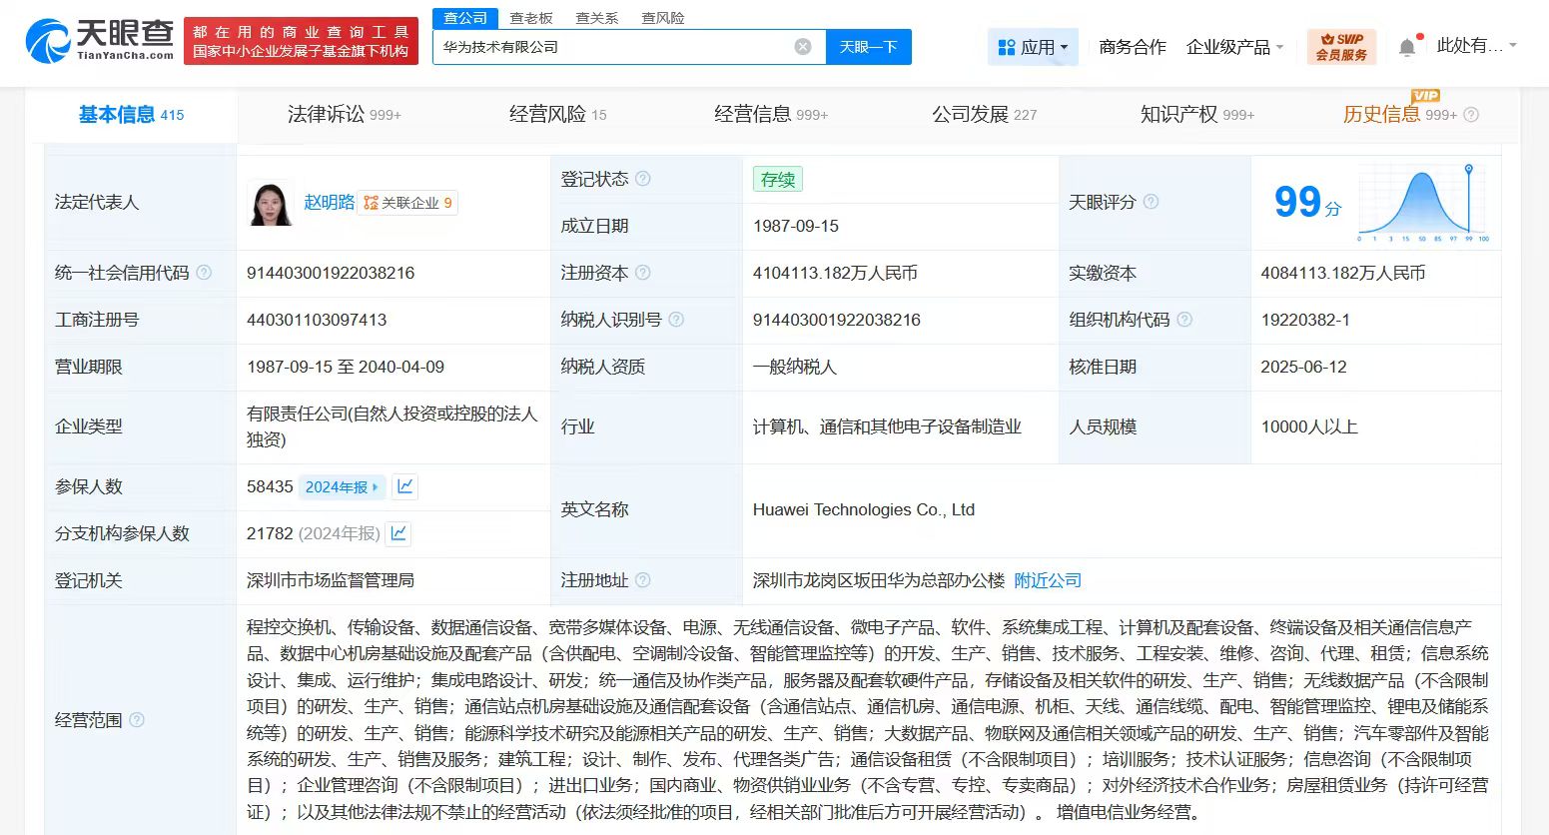
Task: Click the red 国家中小企业发展子基金 banner
Action: [x=301, y=41]
